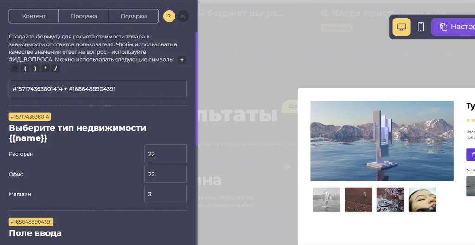Select the grayscale sculpture thumbnail

pos(326,200)
